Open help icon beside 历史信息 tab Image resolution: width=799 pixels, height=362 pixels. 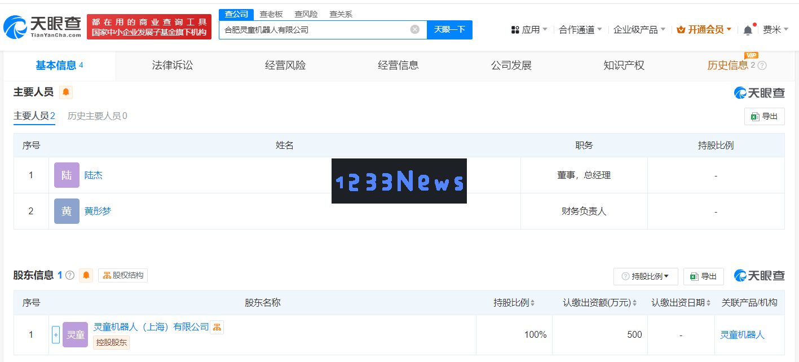[x=762, y=65]
